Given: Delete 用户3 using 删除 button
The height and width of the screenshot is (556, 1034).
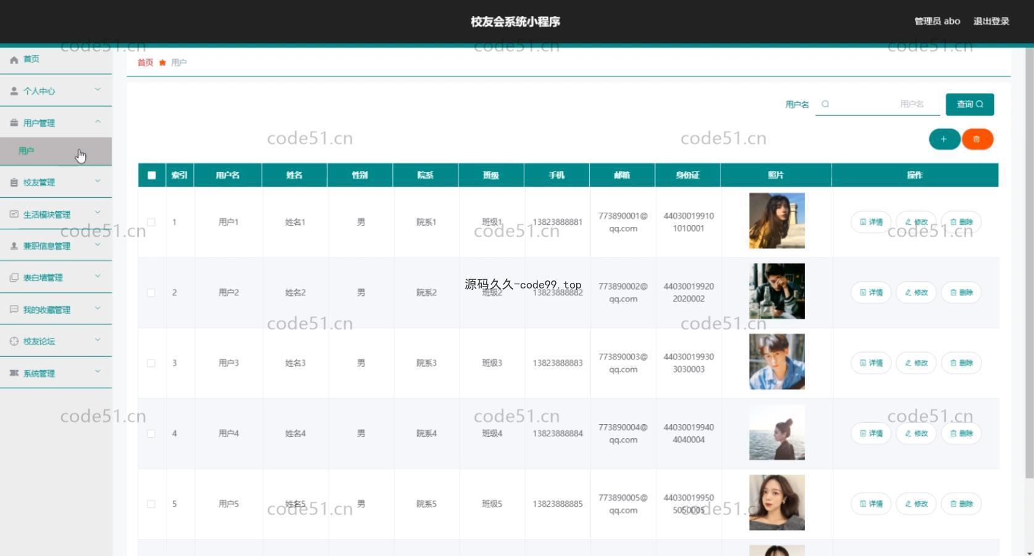Looking at the screenshot, I should coord(961,363).
